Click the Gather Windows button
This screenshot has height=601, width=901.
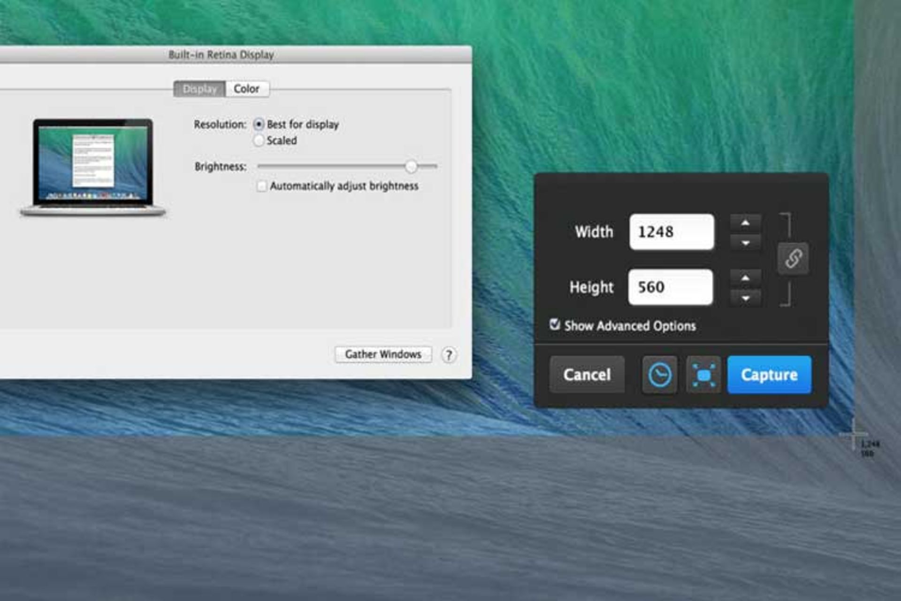pos(383,354)
